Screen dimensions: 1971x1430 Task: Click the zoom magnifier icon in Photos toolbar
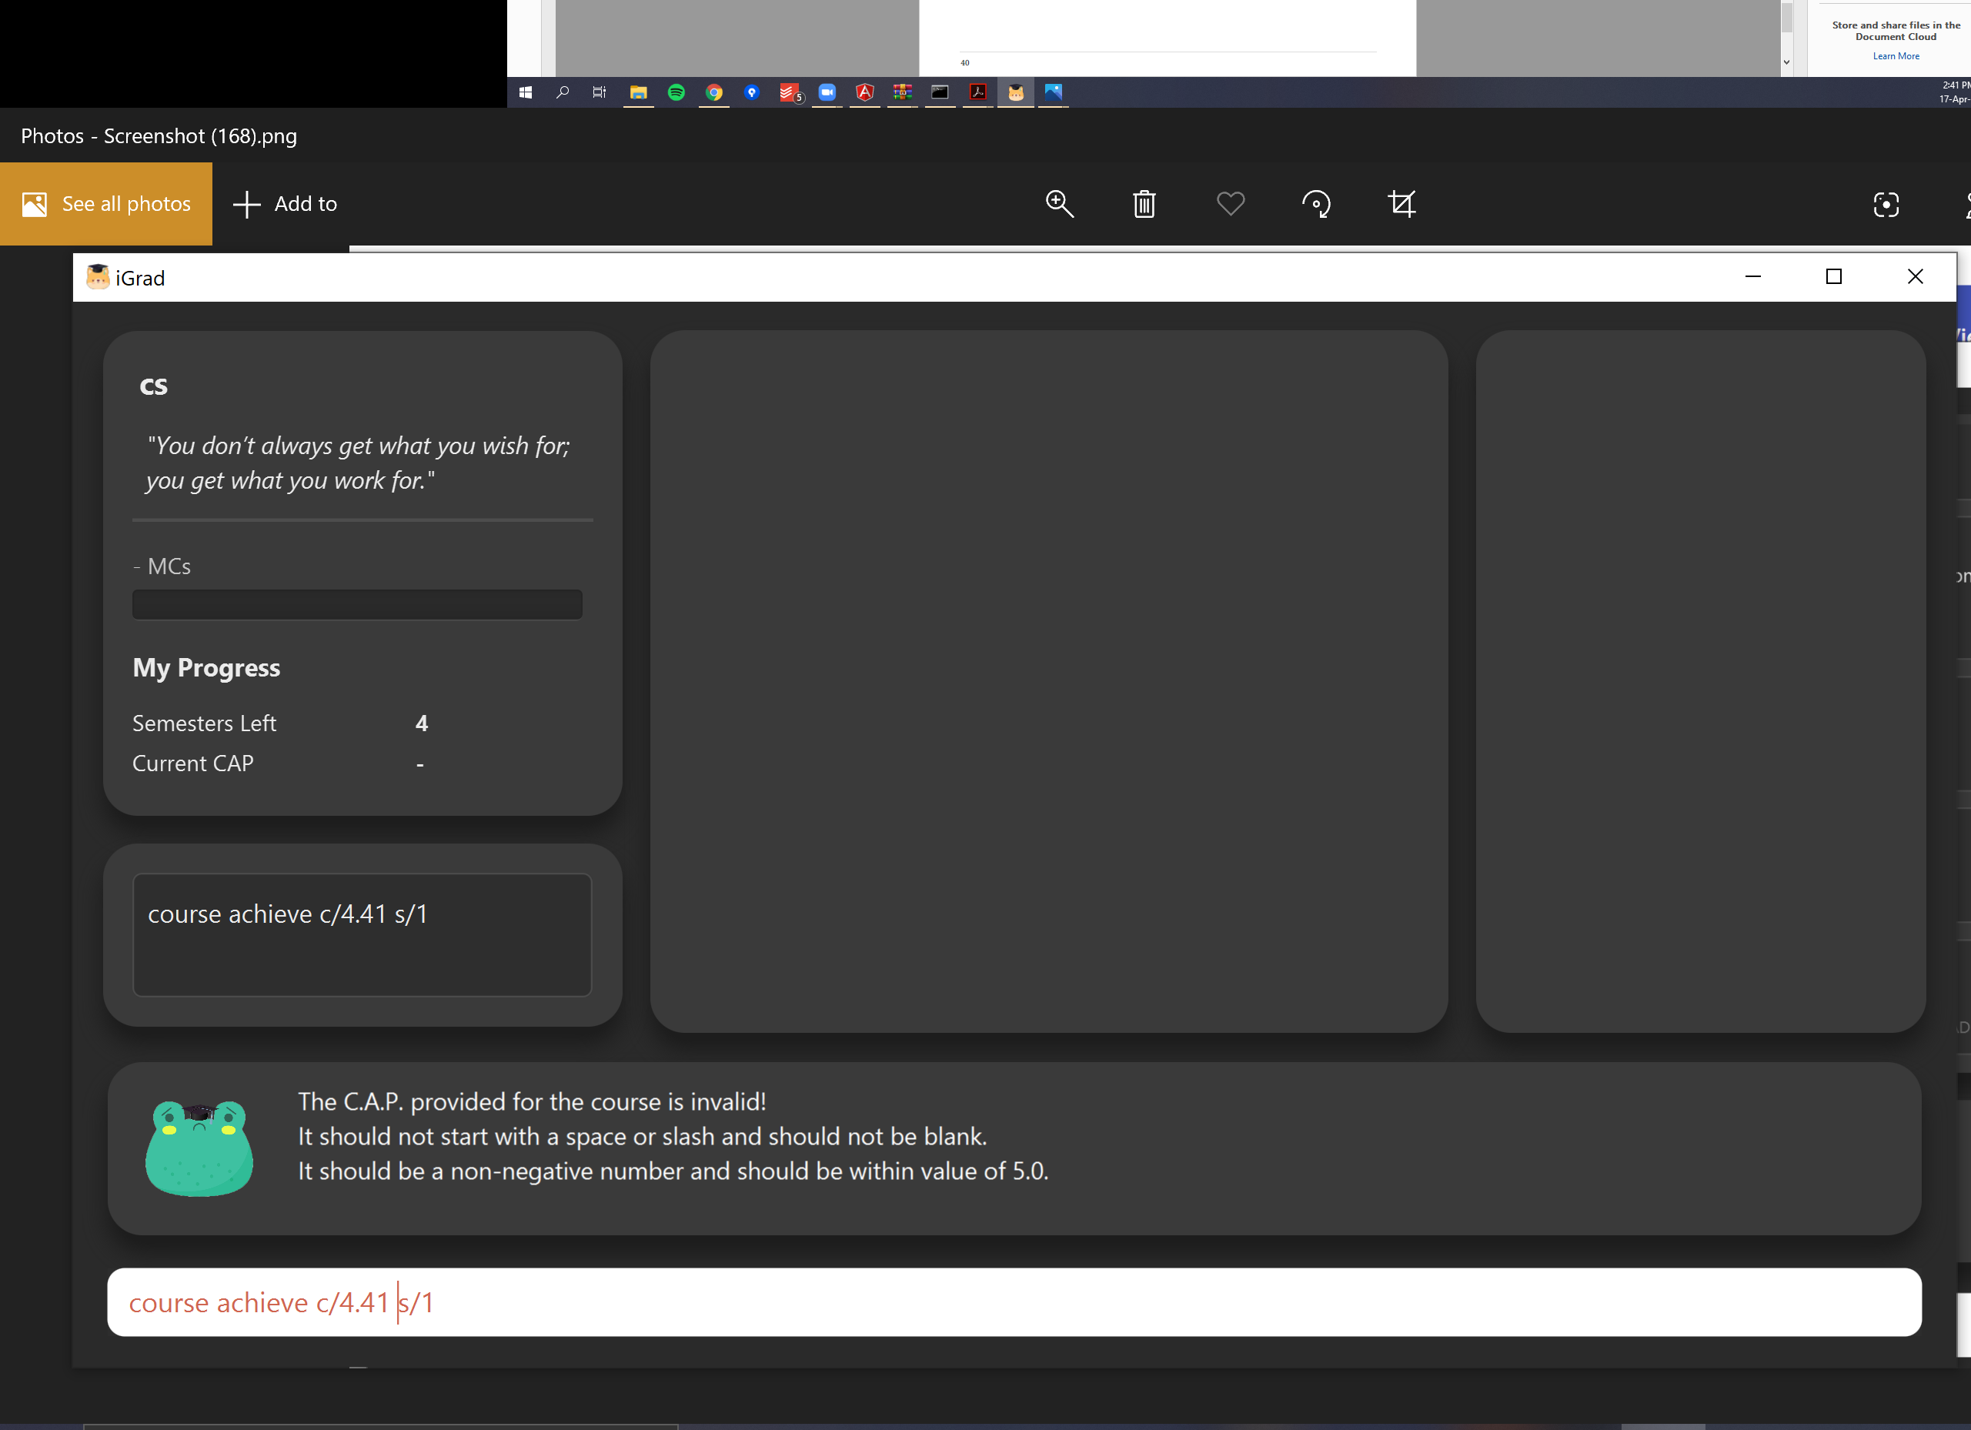click(1058, 204)
